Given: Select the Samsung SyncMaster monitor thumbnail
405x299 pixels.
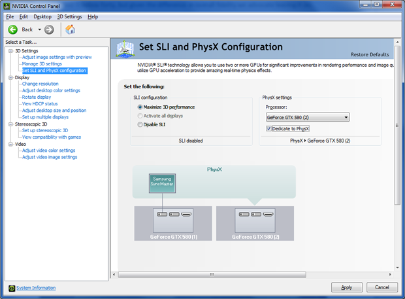Looking at the screenshot, I should coord(162,183).
